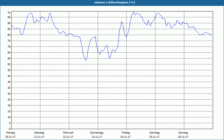
Task: Select the '22.11.17' date label
Action: click(68, 137)
